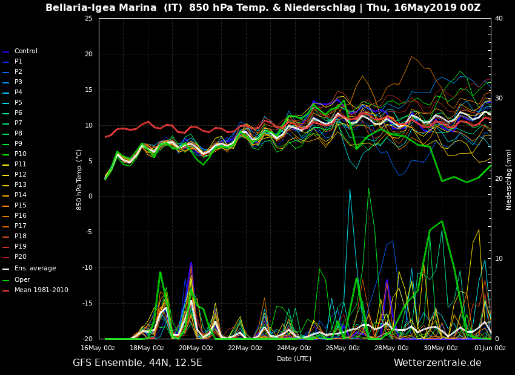Click the 18May 00z date tick
Image resolution: width=515 pixels, height=375 pixels.
coord(147,348)
